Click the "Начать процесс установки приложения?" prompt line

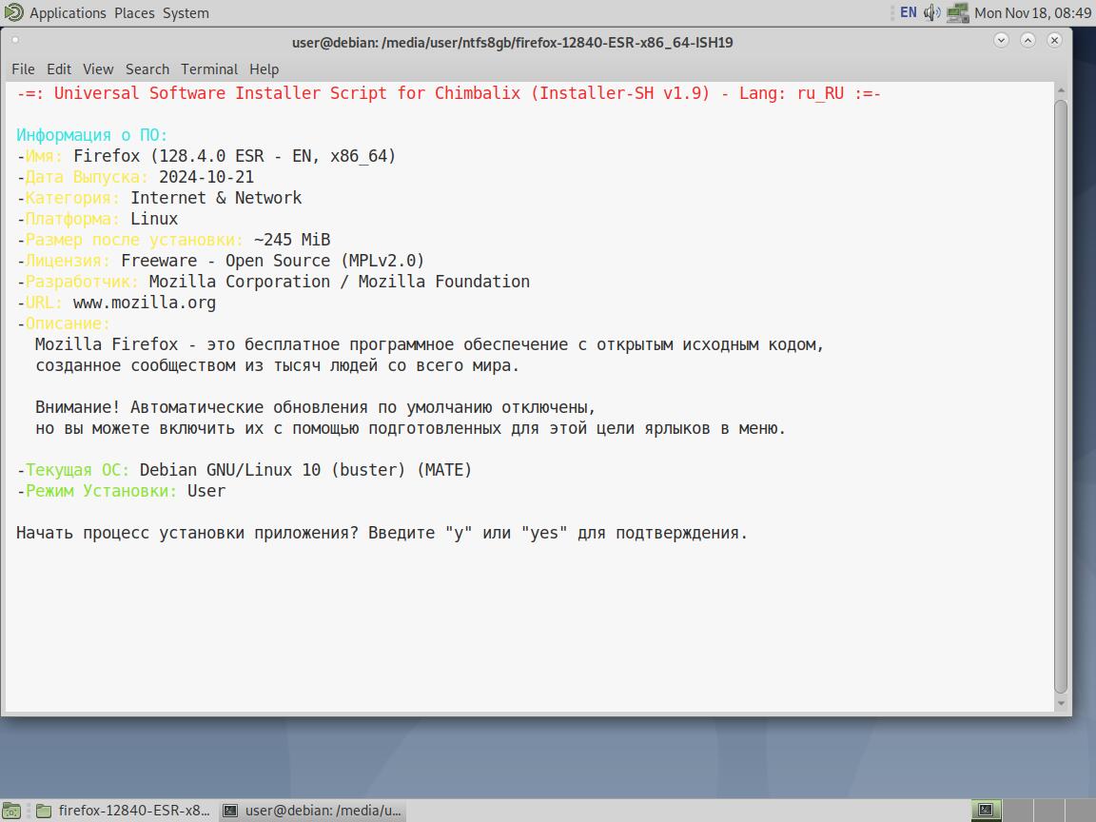(x=382, y=533)
